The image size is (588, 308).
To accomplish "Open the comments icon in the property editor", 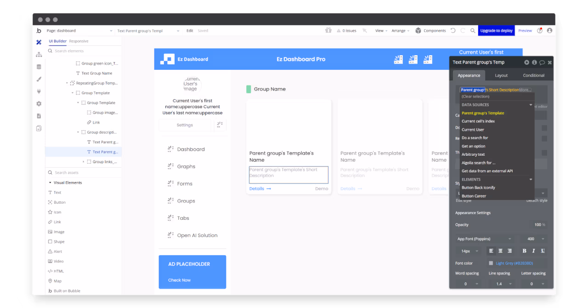I will [542, 63].
